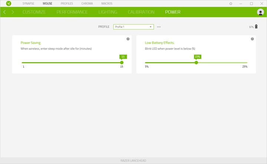Click the 25% maximum slider label
Viewport: 267px width, 164px height.
pos(245,67)
